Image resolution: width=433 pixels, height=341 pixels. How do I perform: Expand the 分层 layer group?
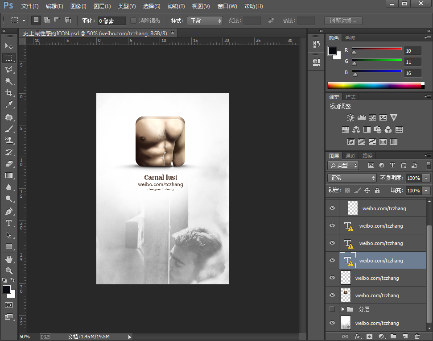click(342, 309)
